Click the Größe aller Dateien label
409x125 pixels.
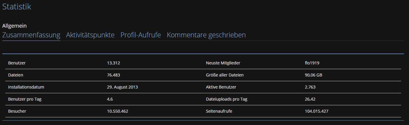(x=225, y=75)
